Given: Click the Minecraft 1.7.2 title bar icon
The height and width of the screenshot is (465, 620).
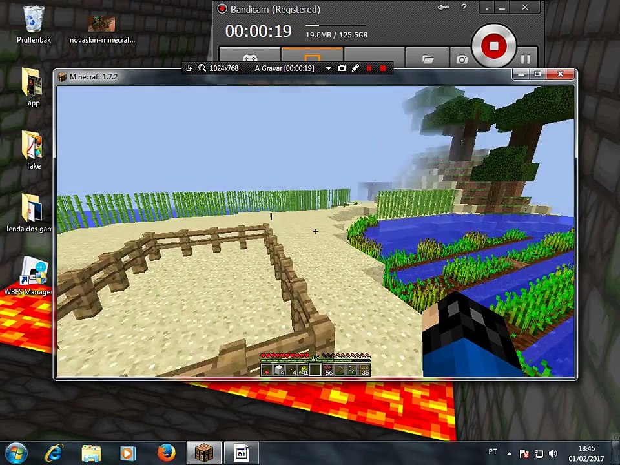Looking at the screenshot, I should (x=61, y=77).
